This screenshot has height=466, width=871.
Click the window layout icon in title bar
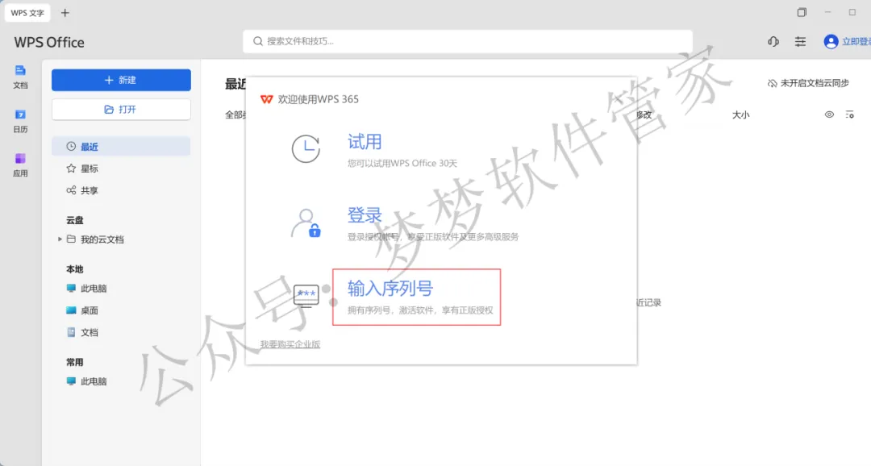pos(802,12)
